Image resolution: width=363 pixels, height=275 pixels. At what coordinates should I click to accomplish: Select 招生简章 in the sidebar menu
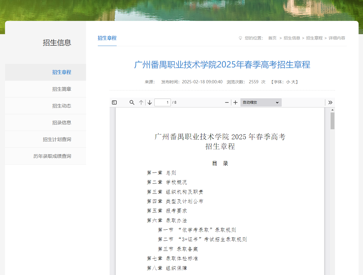[62, 89]
